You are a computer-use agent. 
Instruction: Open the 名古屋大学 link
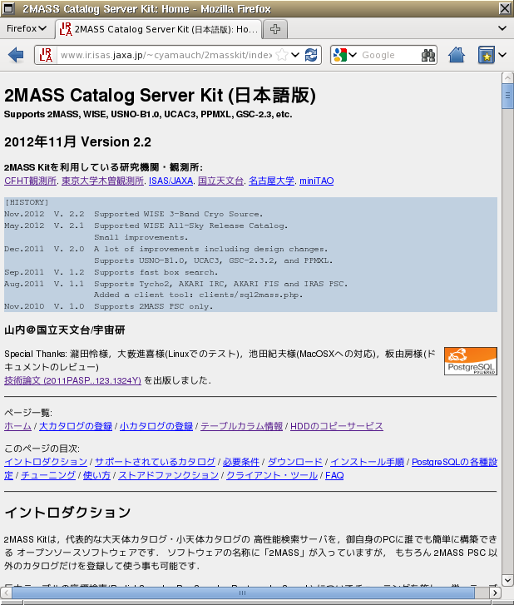[271, 181]
